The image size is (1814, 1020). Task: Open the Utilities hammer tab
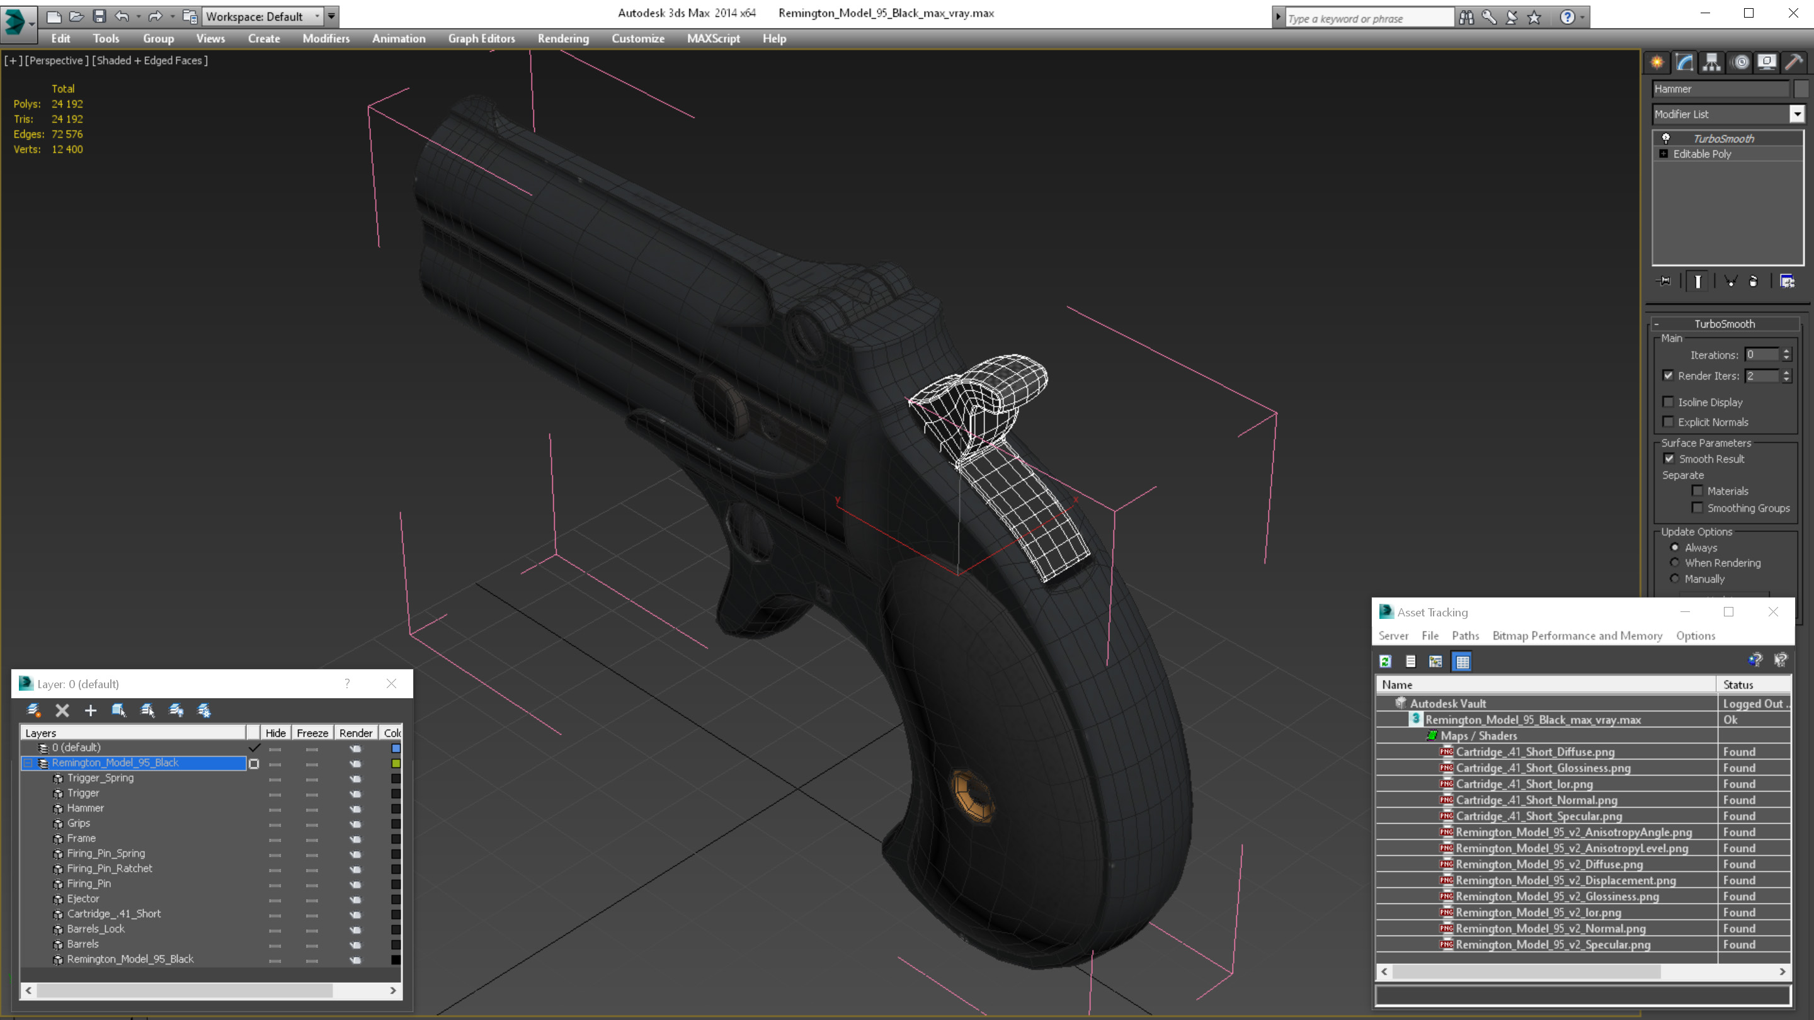coord(1794,63)
